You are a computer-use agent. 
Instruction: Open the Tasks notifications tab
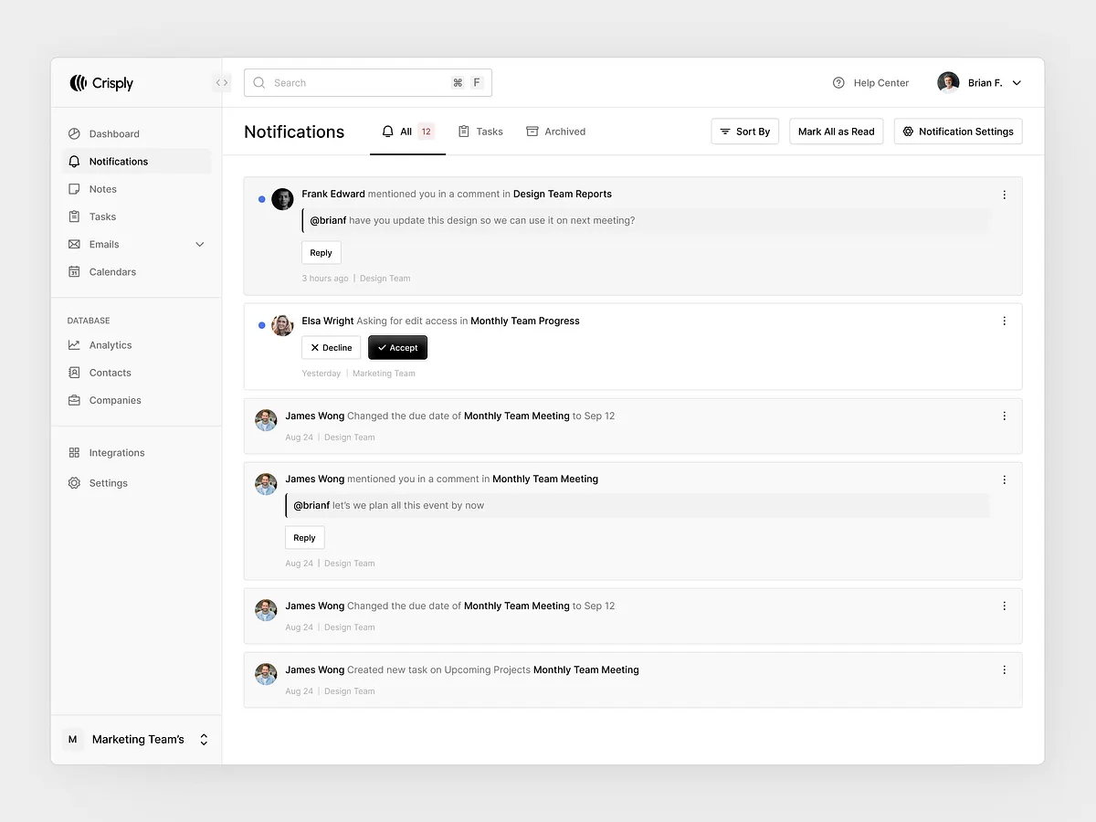pos(480,132)
